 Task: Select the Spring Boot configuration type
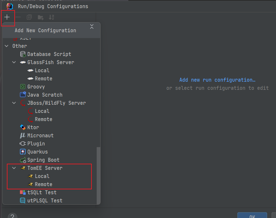43,160
